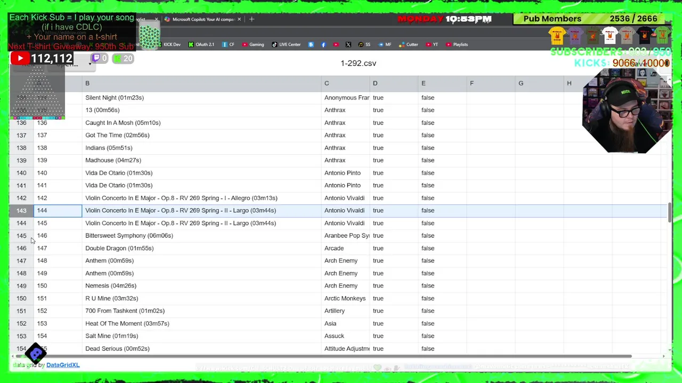Select the "Salt Mine (01m19s)" cell
This screenshot has width=682, height=383.
tap(201, 336)
